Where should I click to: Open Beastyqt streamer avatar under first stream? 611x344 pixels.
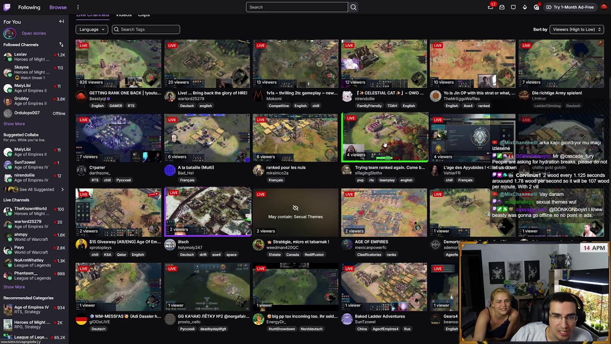tap(81, 96)
